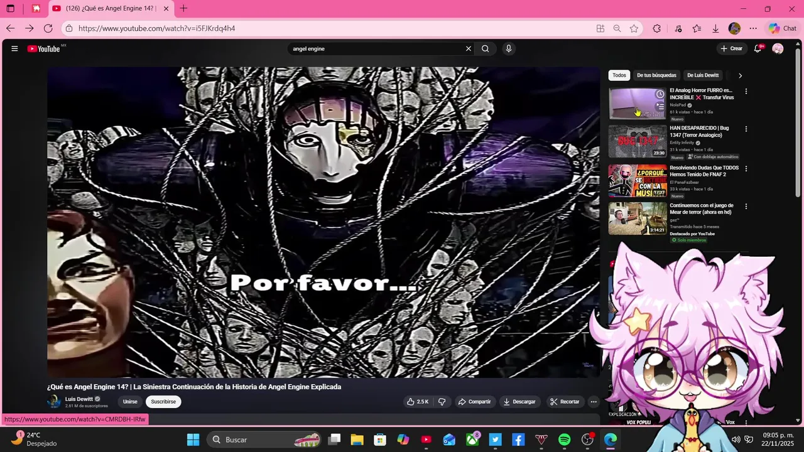The width and height of the screenshot is (804, 452).
Task: Open the YouTube account avatar menu
Action: coord(778,48)
